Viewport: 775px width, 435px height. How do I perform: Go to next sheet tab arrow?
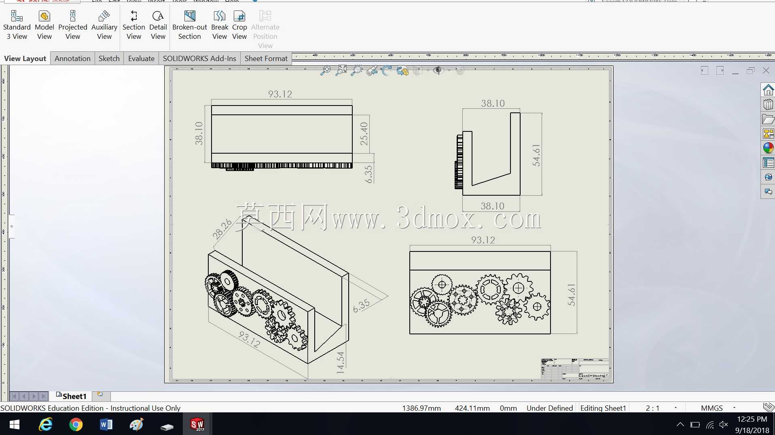click(x=34, y=396)
